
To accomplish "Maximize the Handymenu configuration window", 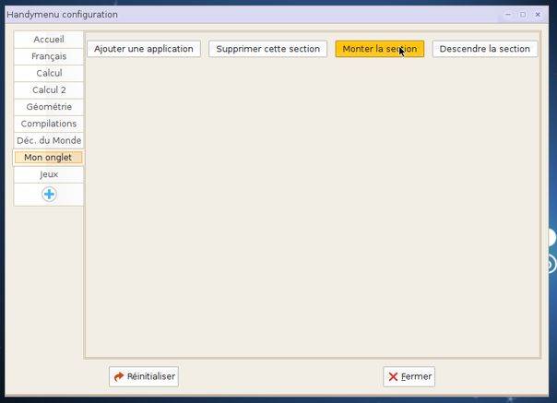I will click(523, 15).
